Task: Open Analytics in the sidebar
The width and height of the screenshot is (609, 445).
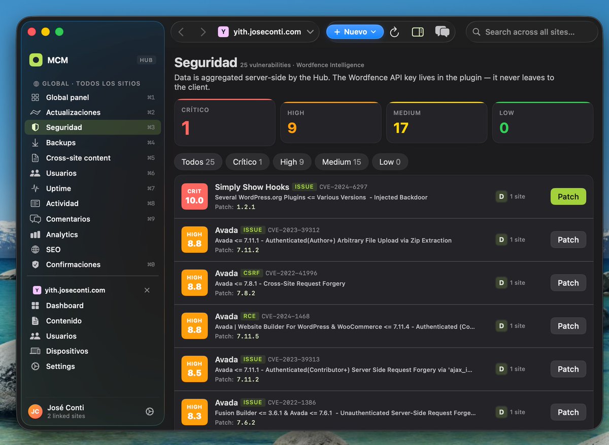Action: coord(92,234)
